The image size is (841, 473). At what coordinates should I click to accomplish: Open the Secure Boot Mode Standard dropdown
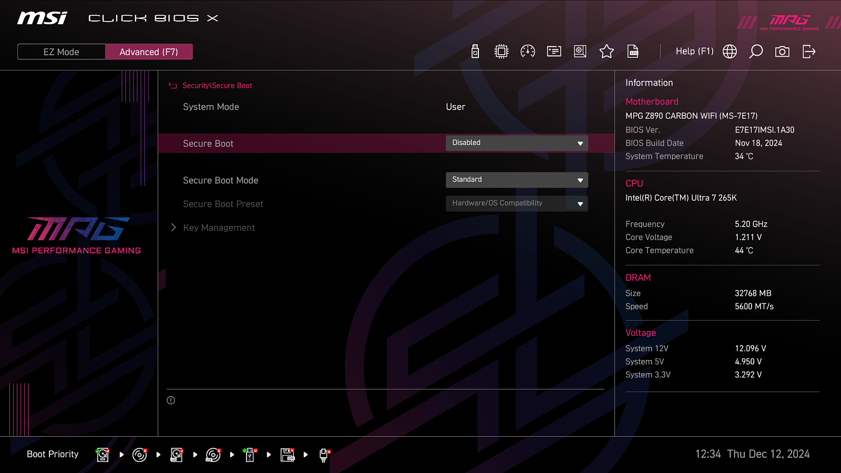517,180
